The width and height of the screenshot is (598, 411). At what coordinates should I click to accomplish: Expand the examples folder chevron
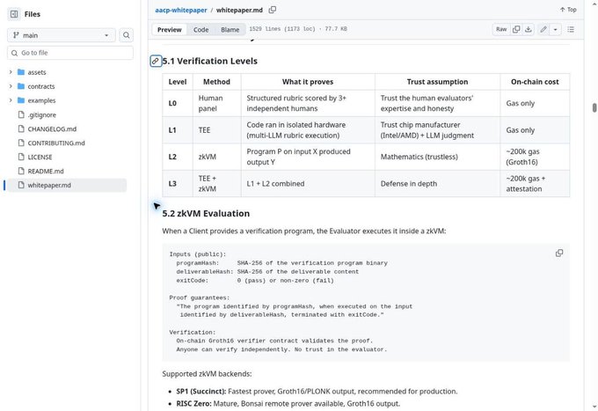(x=11, y=100)
